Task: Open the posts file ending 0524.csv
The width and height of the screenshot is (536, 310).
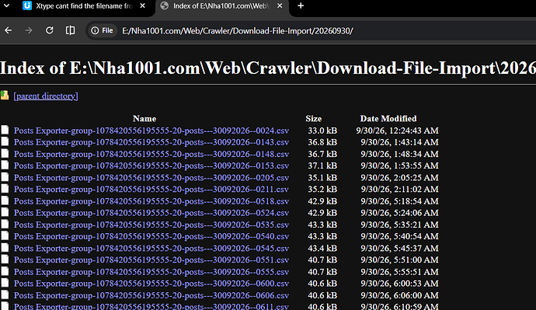Action: pos(151,213)
